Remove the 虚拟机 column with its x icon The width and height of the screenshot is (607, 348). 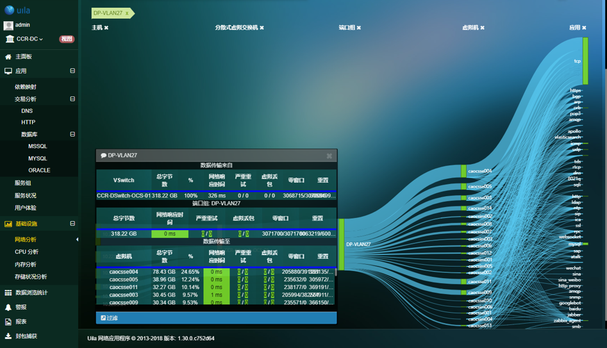coord(483,28)
